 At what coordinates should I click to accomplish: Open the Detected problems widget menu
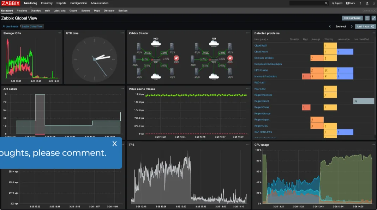click(373, 33)
